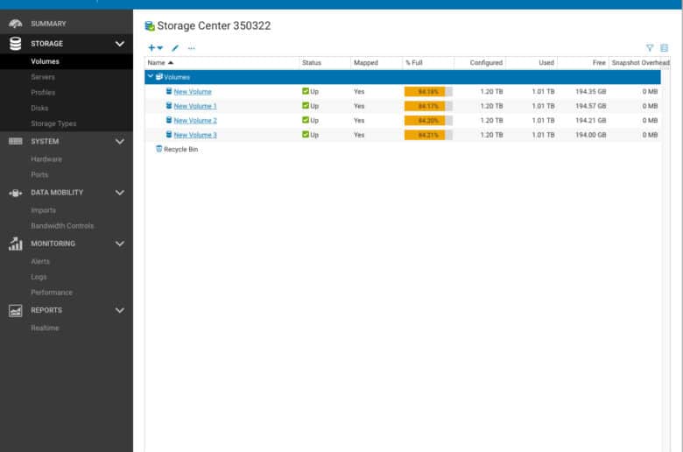The width and height of the screenshot is (683, 452).
Task: Open Bandwidth Controls in sidebar
Action: (62, 226)
